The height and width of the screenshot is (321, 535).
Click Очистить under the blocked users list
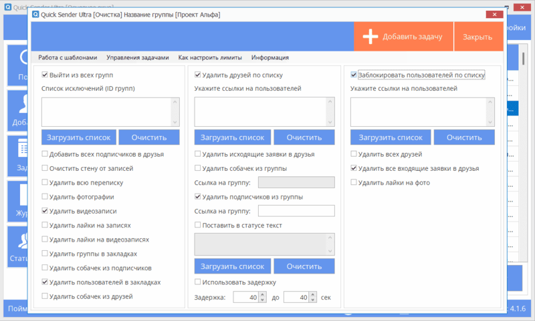(464, 137)
